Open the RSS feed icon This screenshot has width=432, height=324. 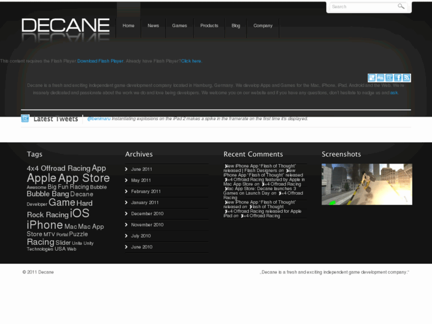tap(406, 78)
